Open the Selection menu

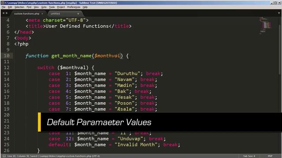click(19, 7)
